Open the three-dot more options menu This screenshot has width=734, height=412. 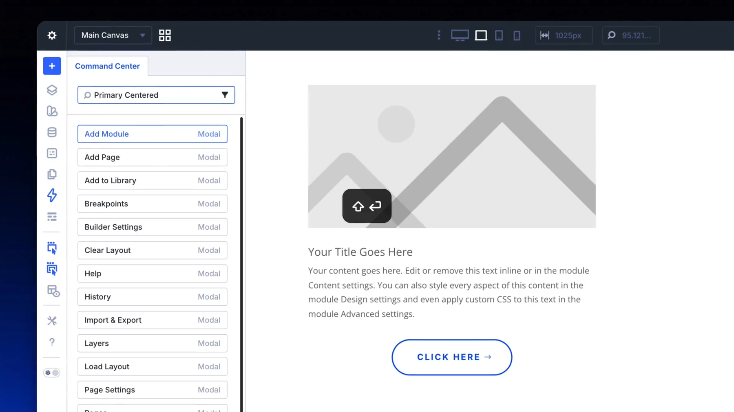coord(439,35)
